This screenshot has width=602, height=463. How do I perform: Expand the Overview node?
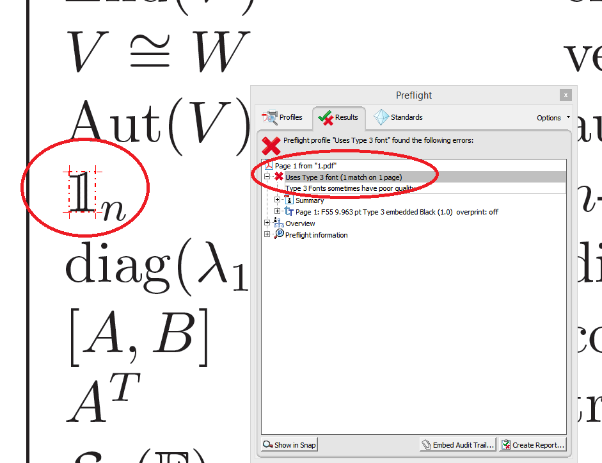pos(267,222)
